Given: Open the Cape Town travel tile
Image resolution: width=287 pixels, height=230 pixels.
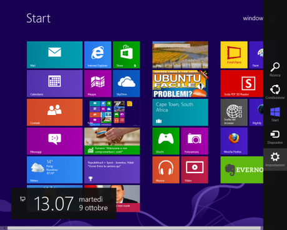Looking at the screenshot, I should [180, 112].
